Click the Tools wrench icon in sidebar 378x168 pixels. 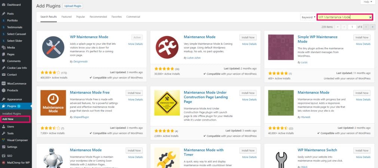click(3, 133)
